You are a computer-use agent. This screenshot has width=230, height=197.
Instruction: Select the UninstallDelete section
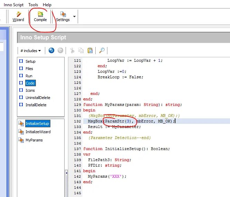(x=38, y=98)
